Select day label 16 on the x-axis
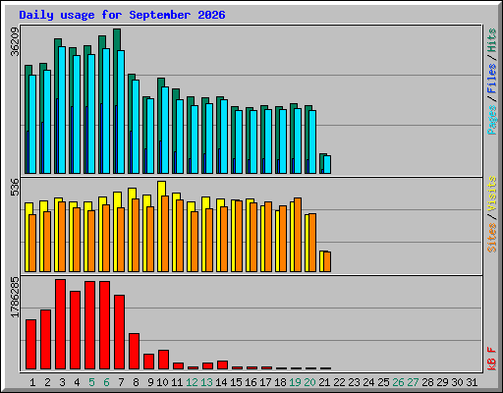This screenshot has width=503, height=393. pos(251,382)
